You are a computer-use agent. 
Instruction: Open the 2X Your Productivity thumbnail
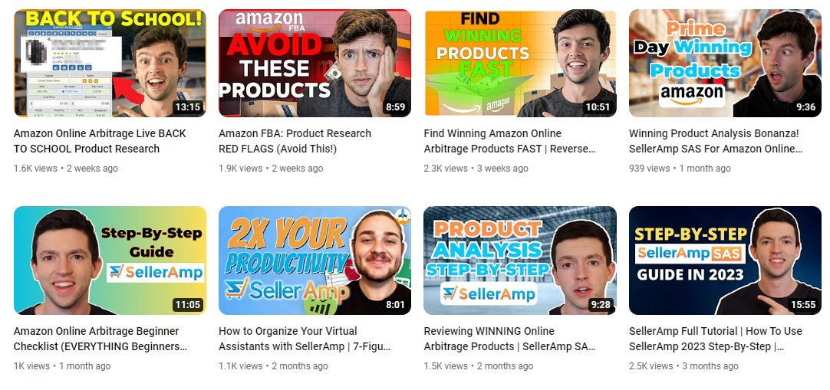(x=315, y=261)
